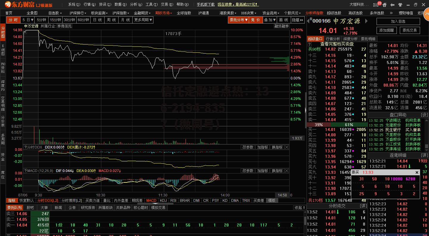Open the 多周期 sidebar item
This screenshot has width=429, height=236.
pyautogui.click(x=3, y=139)
